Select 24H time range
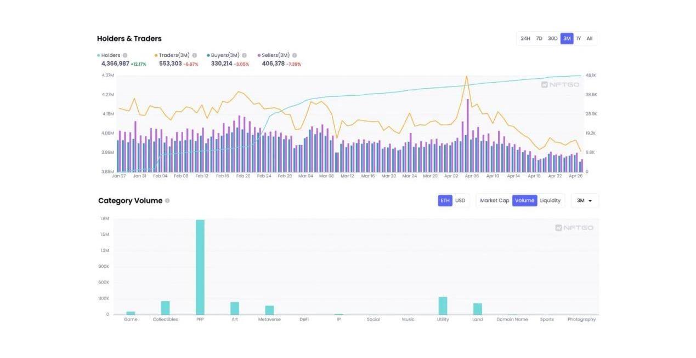Screen dimensions: 696x358 tap(525, 38)
